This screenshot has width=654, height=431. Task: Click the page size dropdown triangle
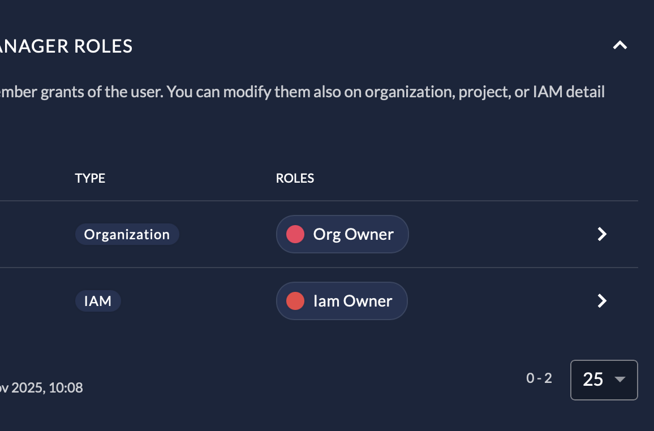620,380
